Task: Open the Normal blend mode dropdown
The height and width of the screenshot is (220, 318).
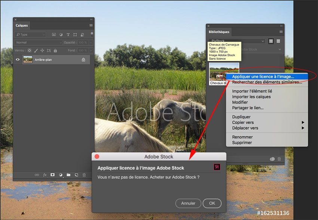Action: point(38,43)
